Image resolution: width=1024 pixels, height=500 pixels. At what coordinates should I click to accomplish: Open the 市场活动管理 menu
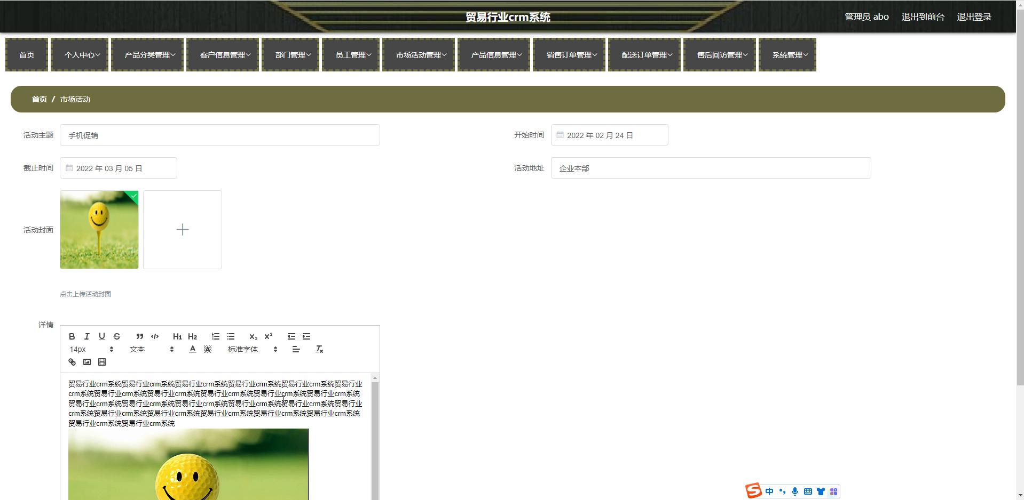click(x=420, y=55)
